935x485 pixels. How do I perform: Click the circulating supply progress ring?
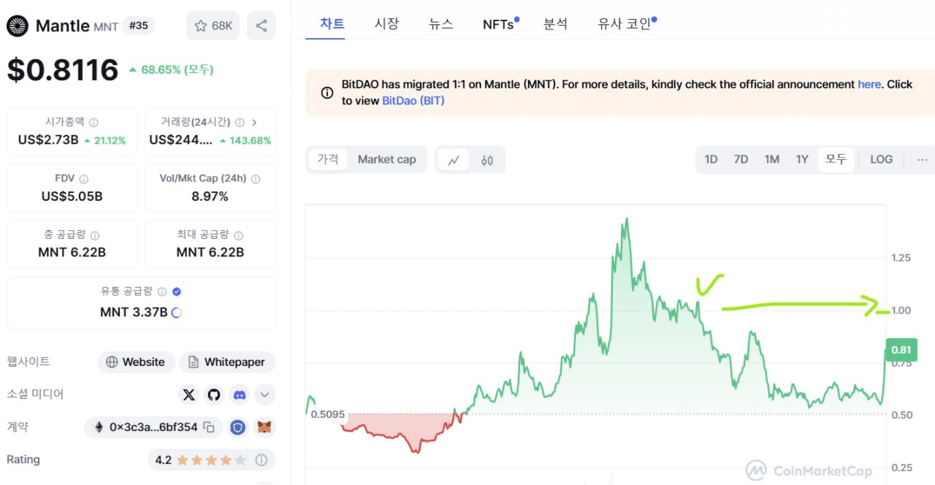click(176, 313)
